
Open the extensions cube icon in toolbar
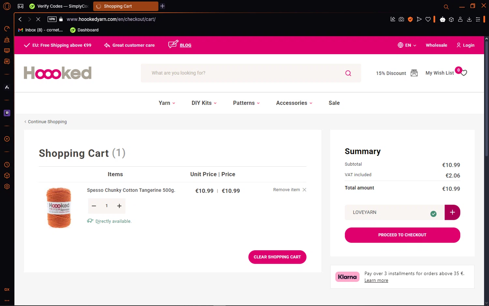coord(451,19)
